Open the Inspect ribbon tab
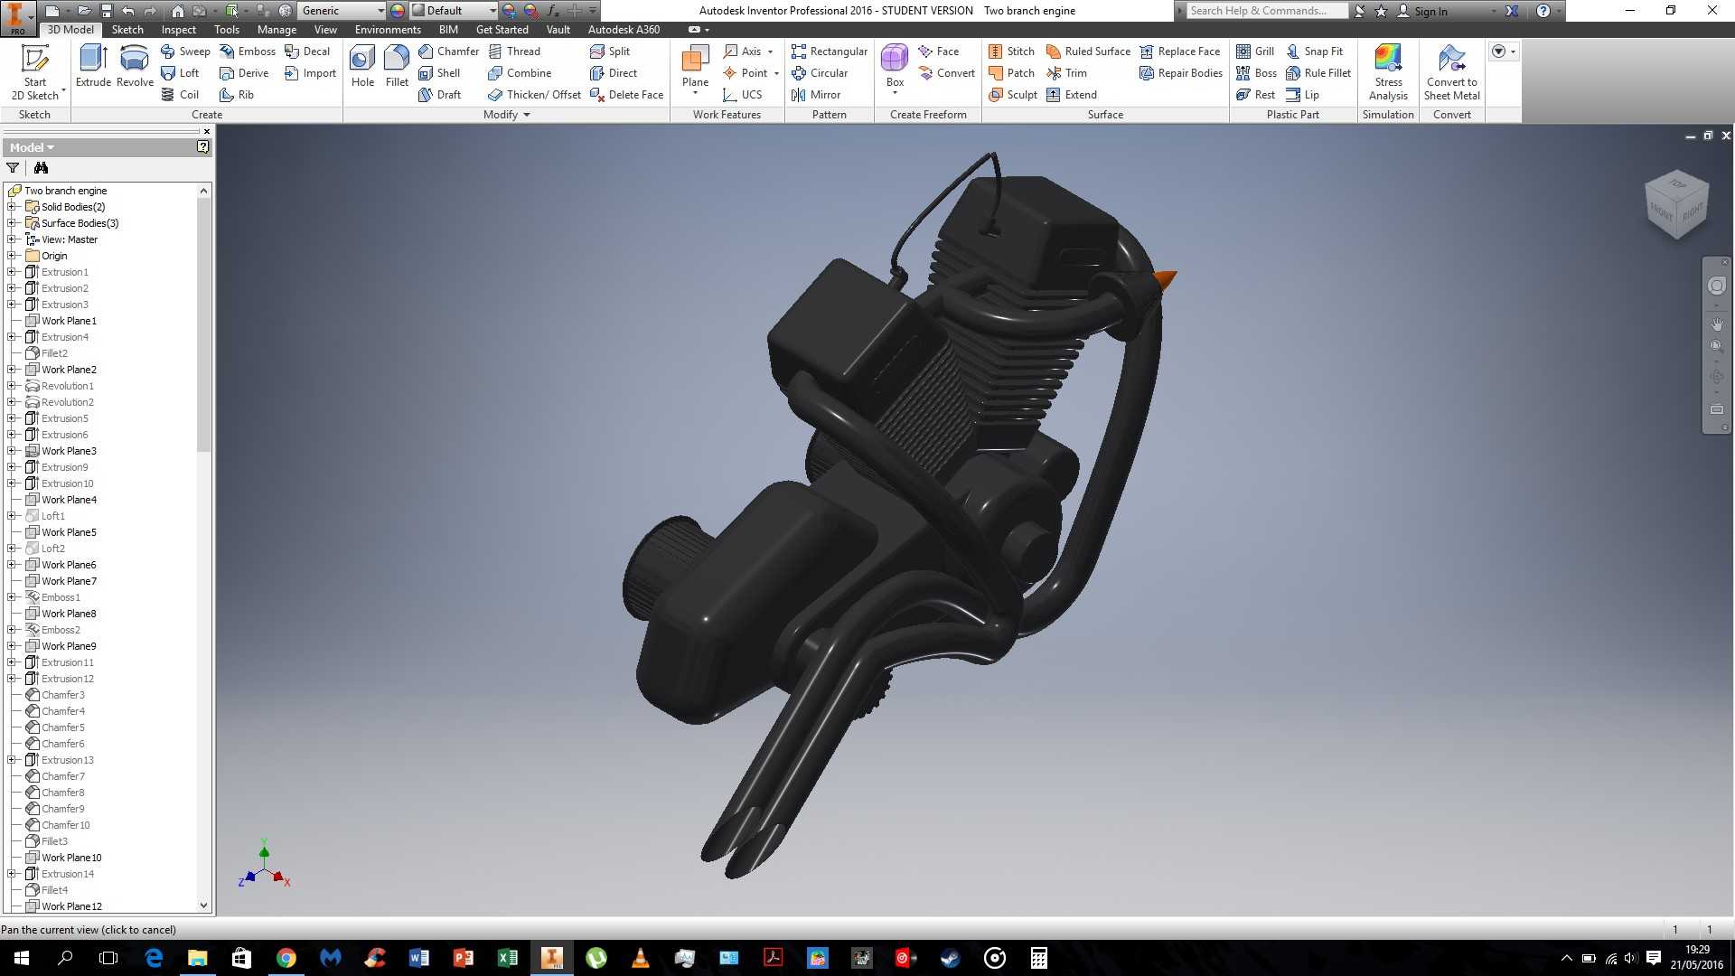This screenshot has height=976, width=1735. pyautogui.click(x=178, y=30)
